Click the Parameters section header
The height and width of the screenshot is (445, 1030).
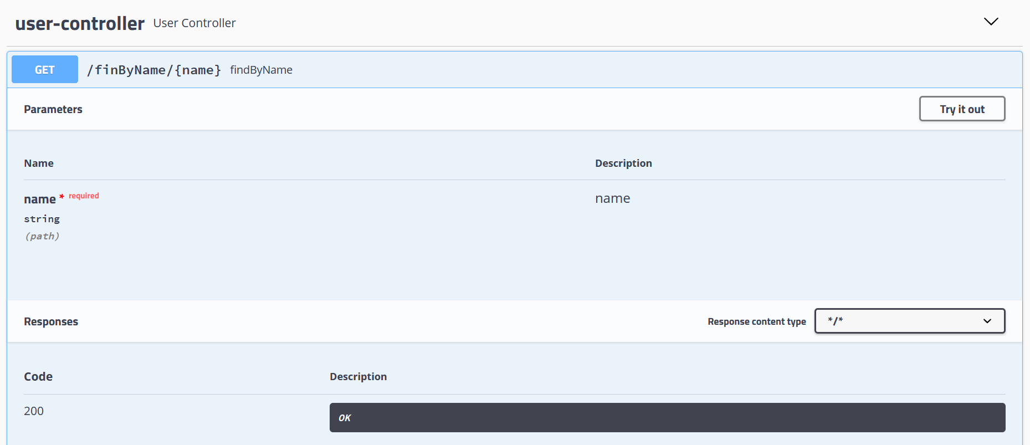click(53, 109)
